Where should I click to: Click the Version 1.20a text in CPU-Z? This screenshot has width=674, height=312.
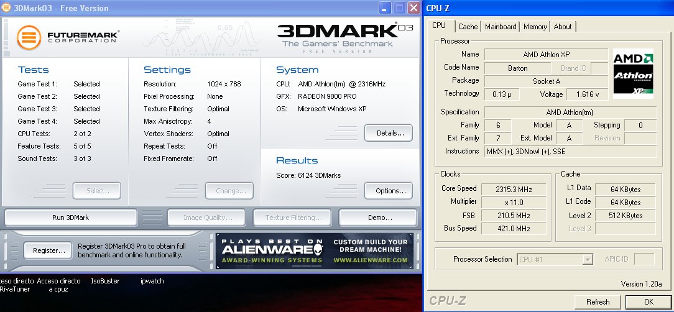pos(641,284)
